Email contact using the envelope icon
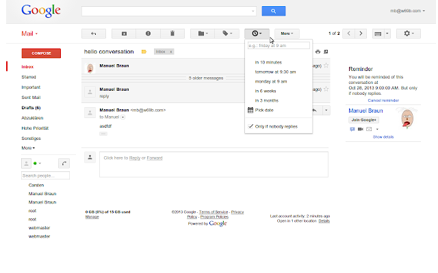This screenshot has height=273, width=438. coord(369,129)
